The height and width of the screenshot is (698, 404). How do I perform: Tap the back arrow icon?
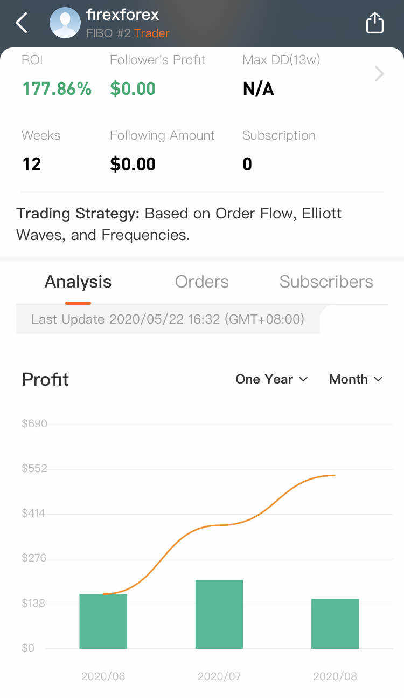pos(22,23)
